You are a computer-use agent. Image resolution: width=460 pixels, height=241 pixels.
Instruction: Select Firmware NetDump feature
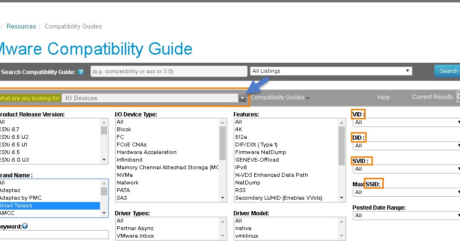point(260,152)
